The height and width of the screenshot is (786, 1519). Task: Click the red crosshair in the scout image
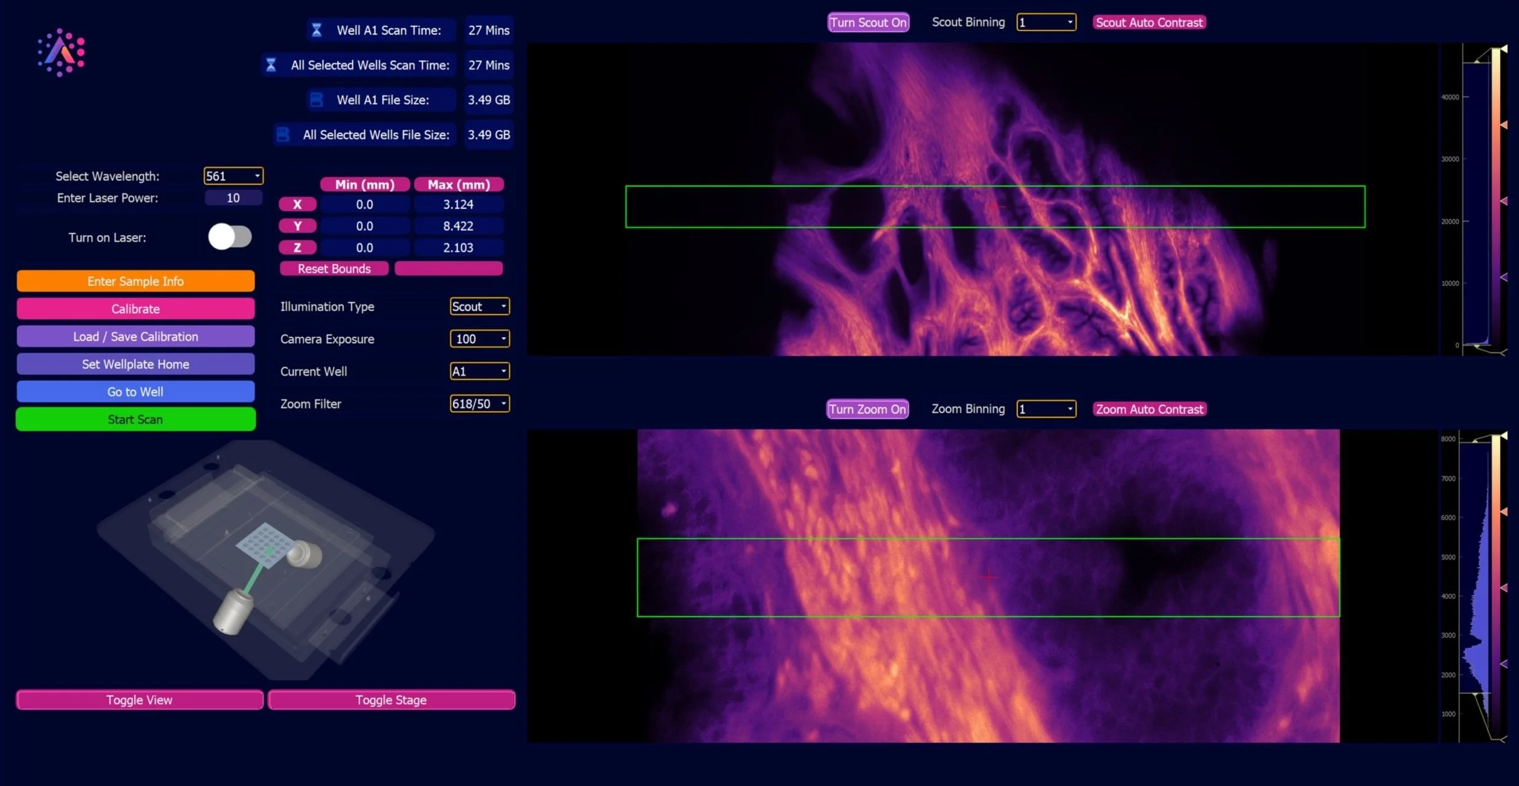[997, 207]
